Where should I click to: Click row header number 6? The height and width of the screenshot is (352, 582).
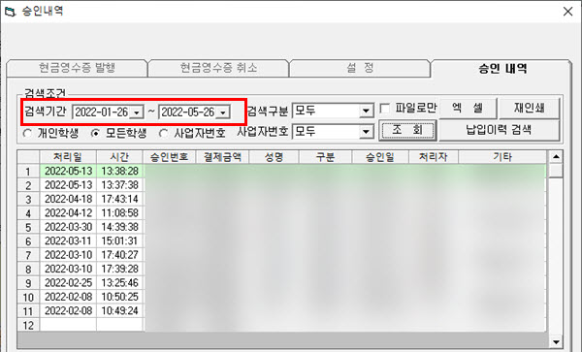[28, 241]
